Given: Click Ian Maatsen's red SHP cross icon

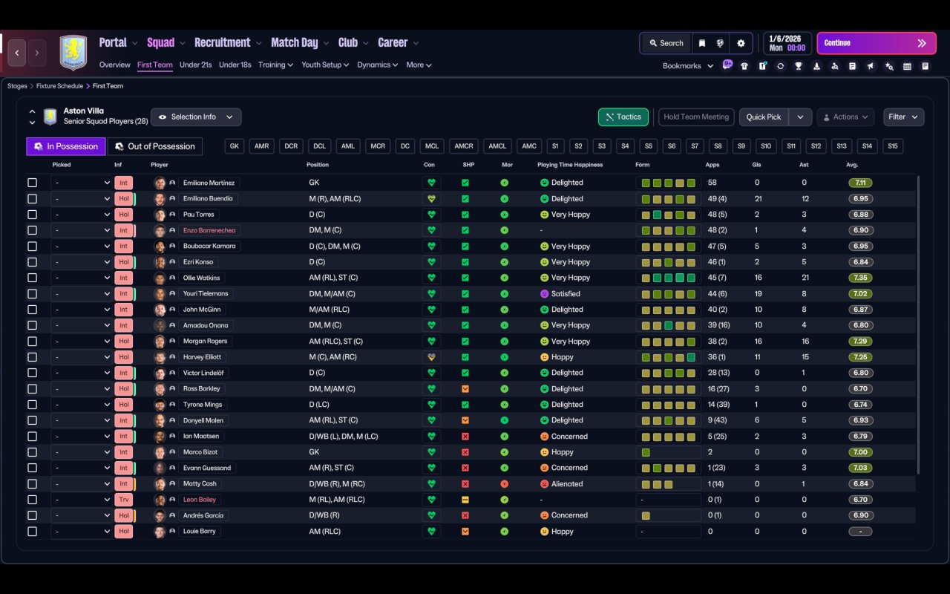Looking at the screenshot, I should click(x=465, y=437).
